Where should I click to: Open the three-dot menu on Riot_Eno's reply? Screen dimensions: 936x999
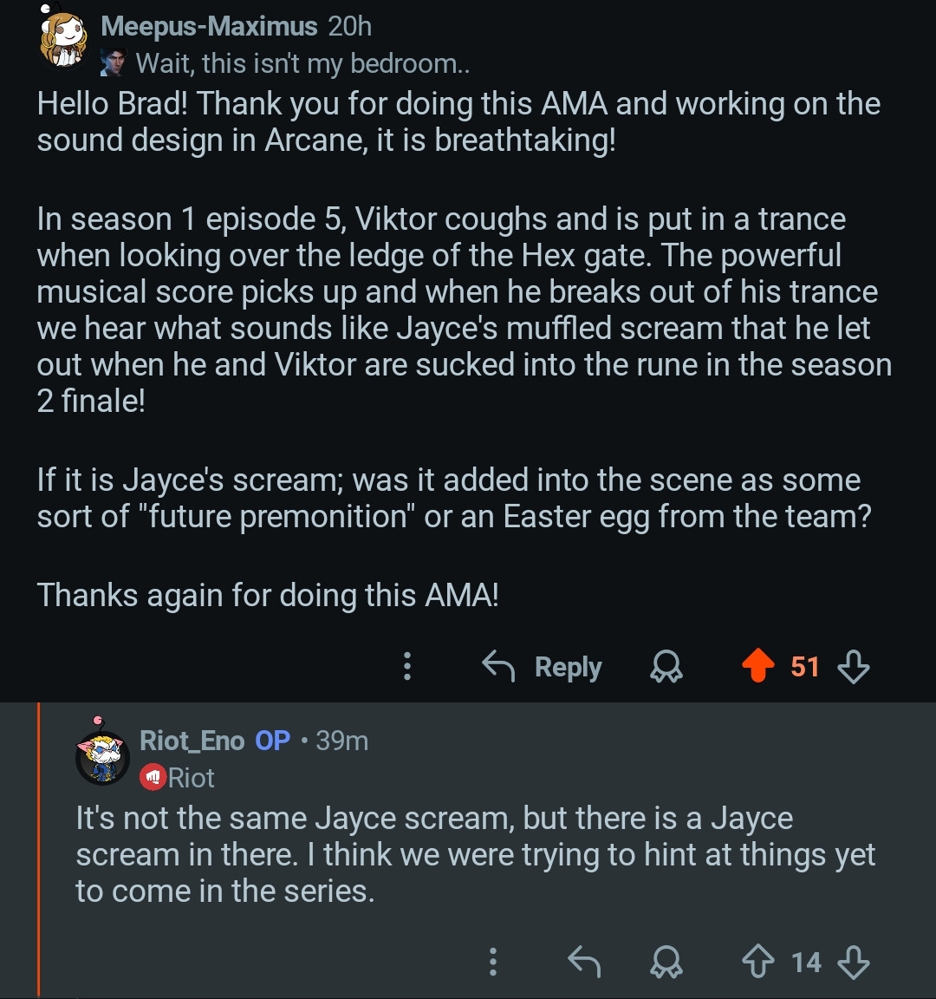pyautogui.click(x=493, y=962)
